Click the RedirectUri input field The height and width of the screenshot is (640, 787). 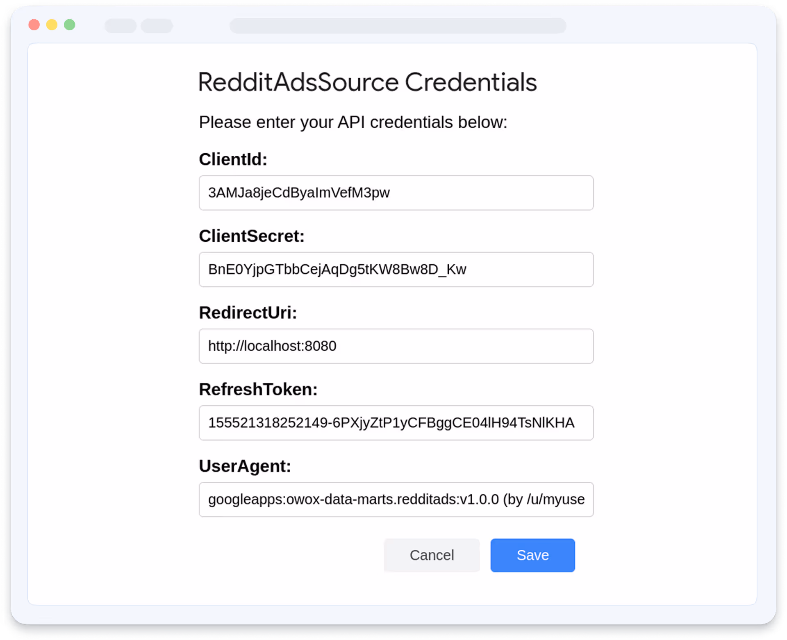[396, 346]
